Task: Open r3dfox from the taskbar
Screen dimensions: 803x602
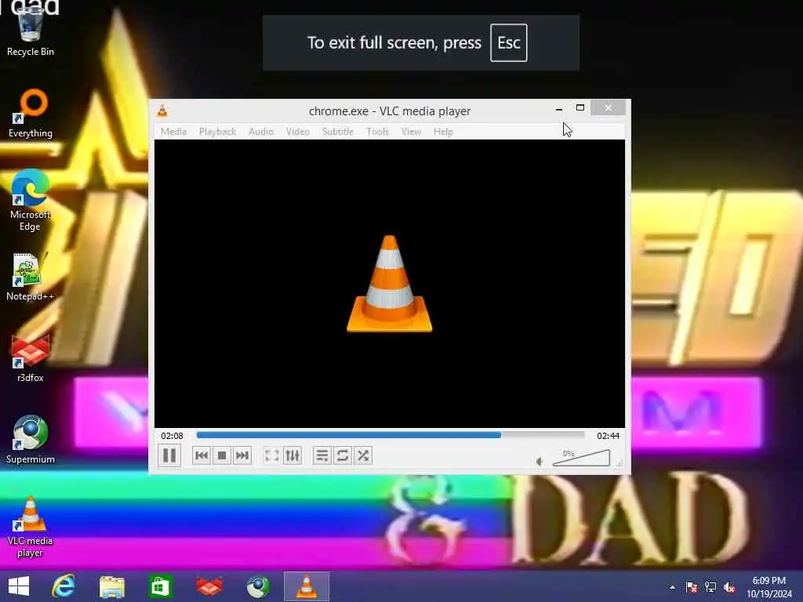Action: point(209,586)
